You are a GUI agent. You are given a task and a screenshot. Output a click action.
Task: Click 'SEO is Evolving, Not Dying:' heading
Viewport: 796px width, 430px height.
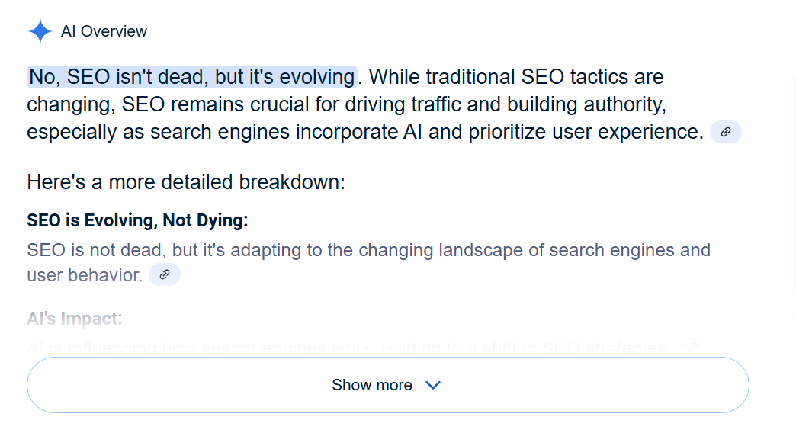tap(137, 220)
